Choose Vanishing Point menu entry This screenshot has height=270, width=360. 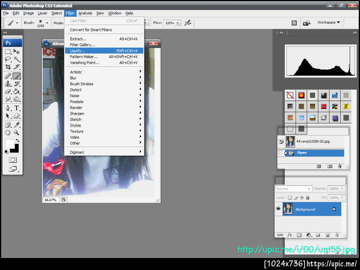[104, 62]
